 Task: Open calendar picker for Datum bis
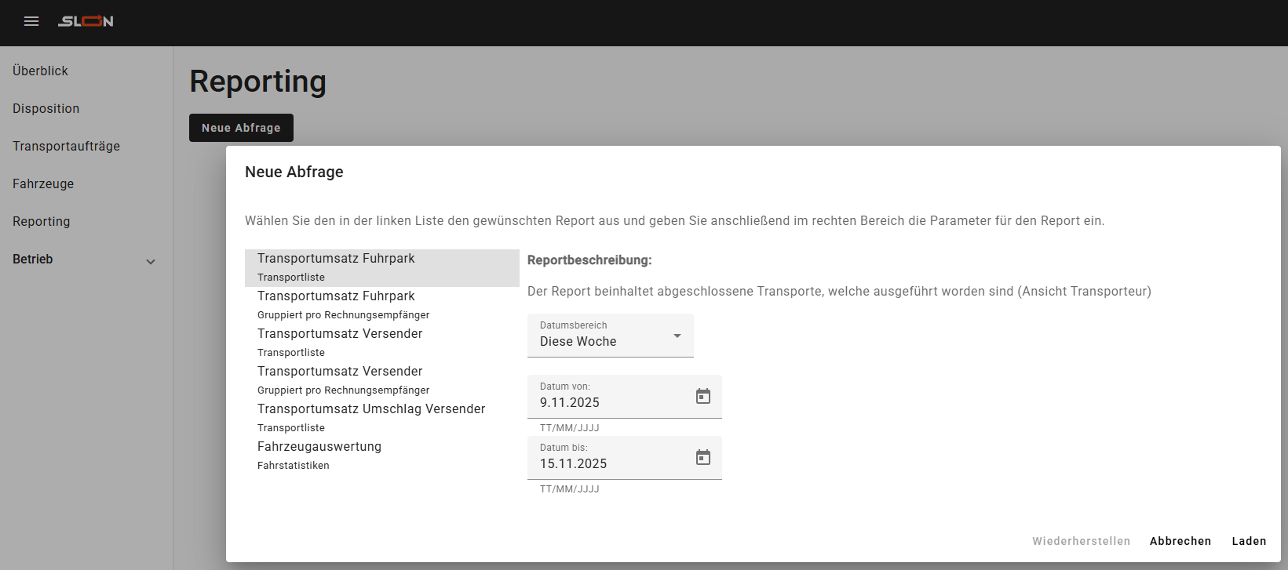[x=702, y=457]
